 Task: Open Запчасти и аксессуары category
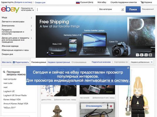(x=13, y=22)
